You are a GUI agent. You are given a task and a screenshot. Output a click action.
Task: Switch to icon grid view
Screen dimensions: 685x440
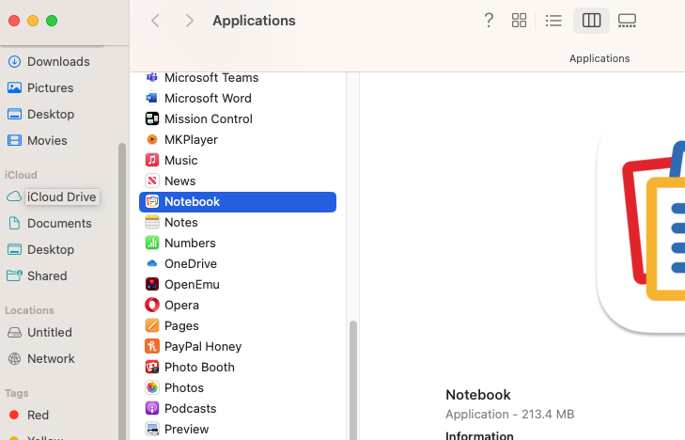[x=519, y=20]
